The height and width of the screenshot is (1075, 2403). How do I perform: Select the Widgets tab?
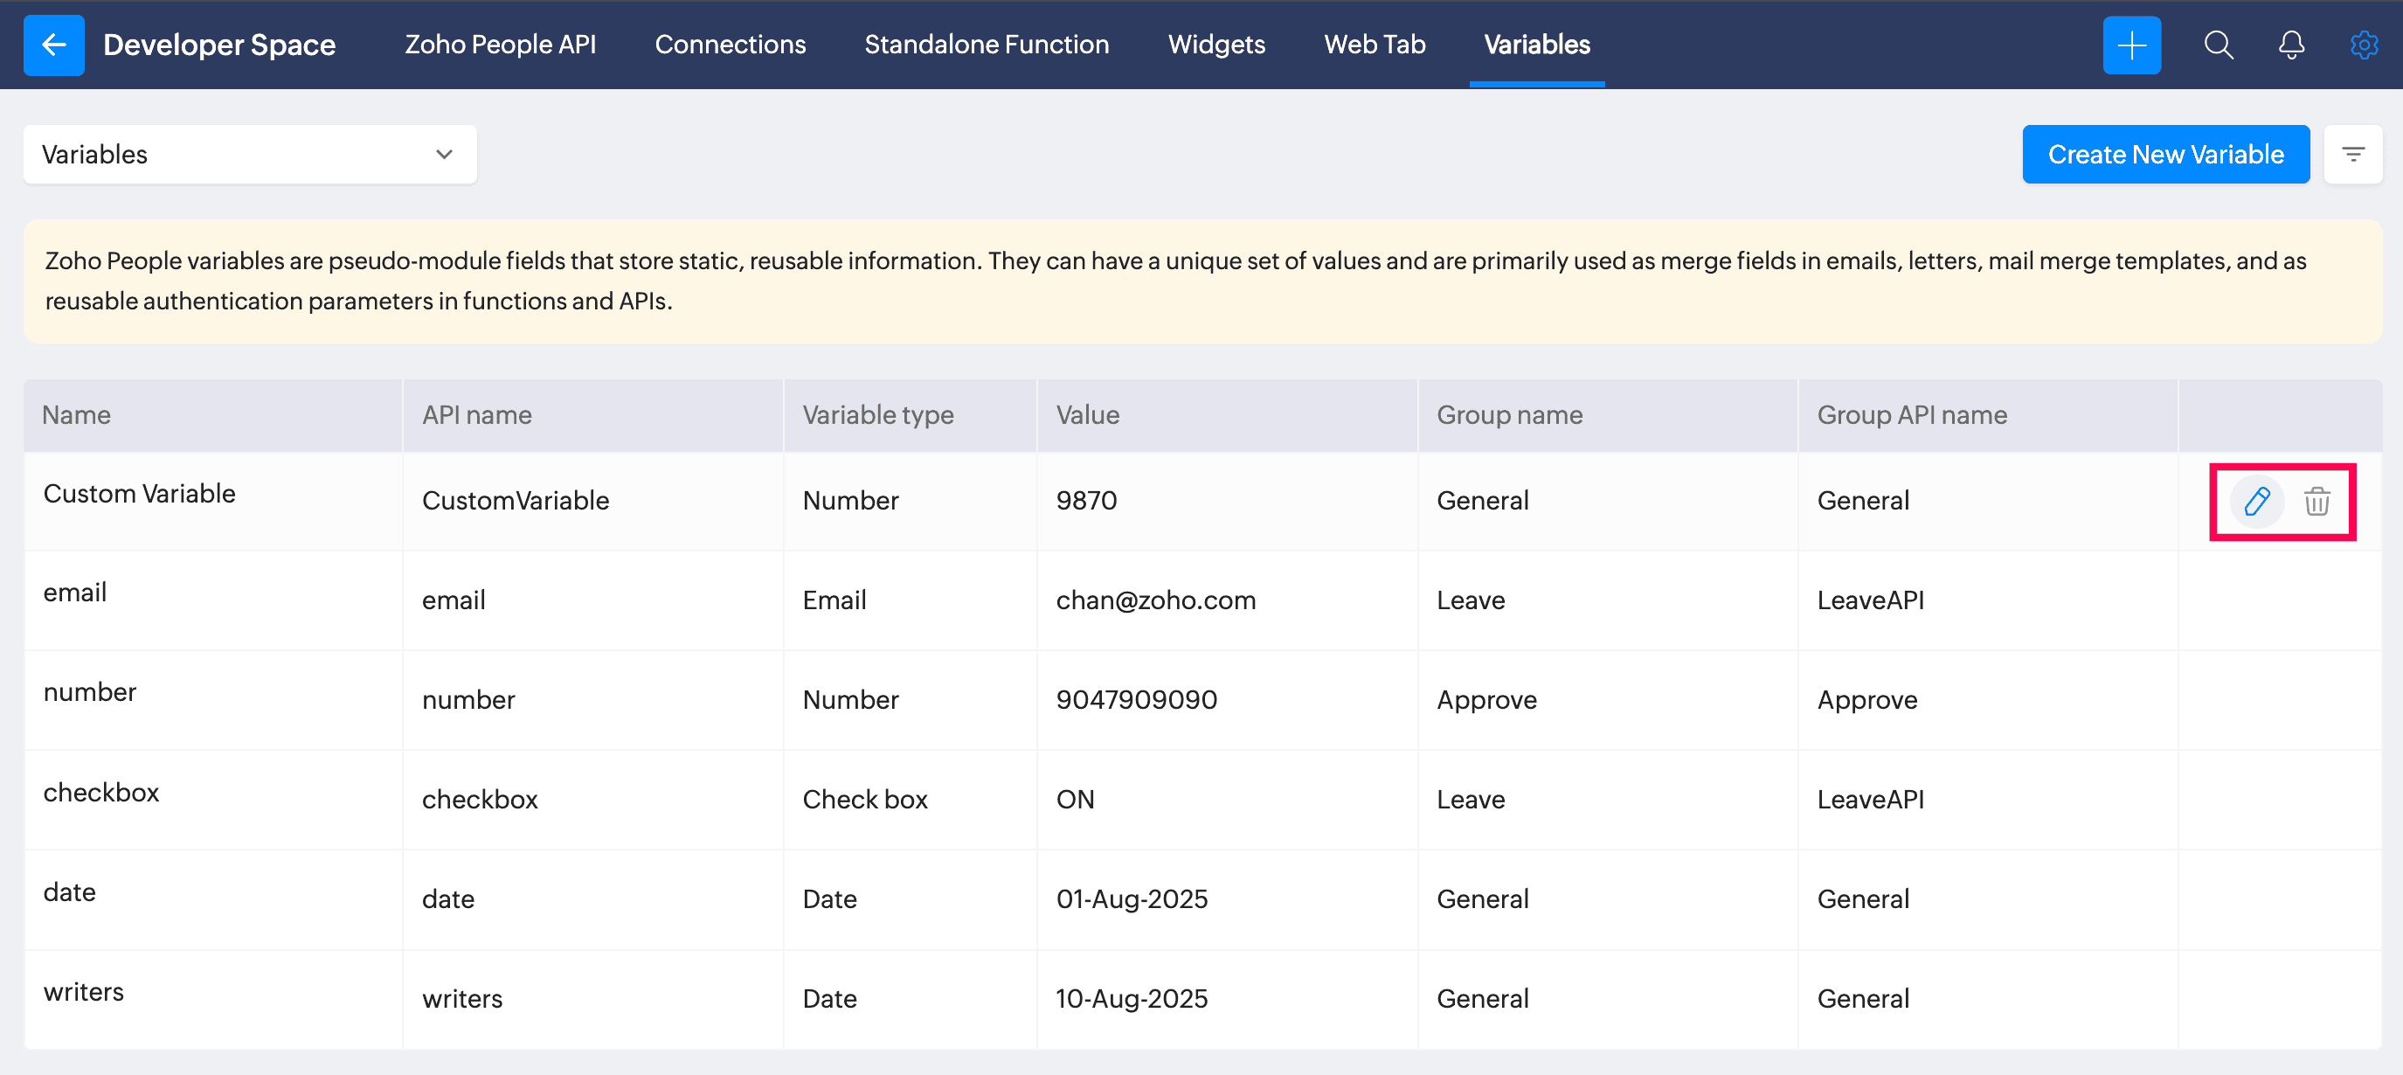[1216, 45]
